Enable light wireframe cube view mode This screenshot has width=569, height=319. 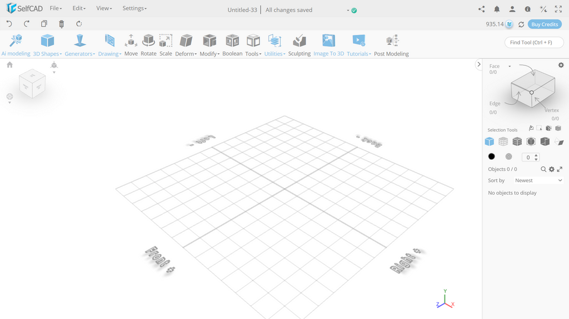pyautogui.click(x=503, y=141)
